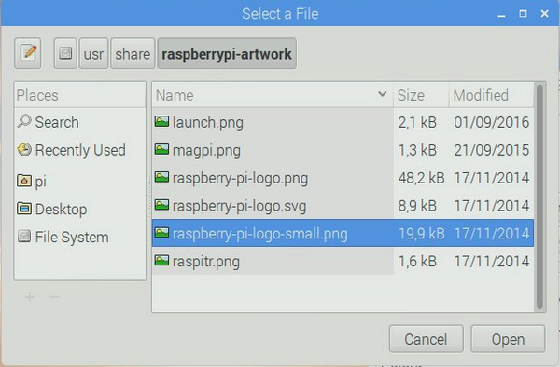This screenshot has width=560, height=367.
Task: Click the File System drive icon
Action: [x=24, y=236]
